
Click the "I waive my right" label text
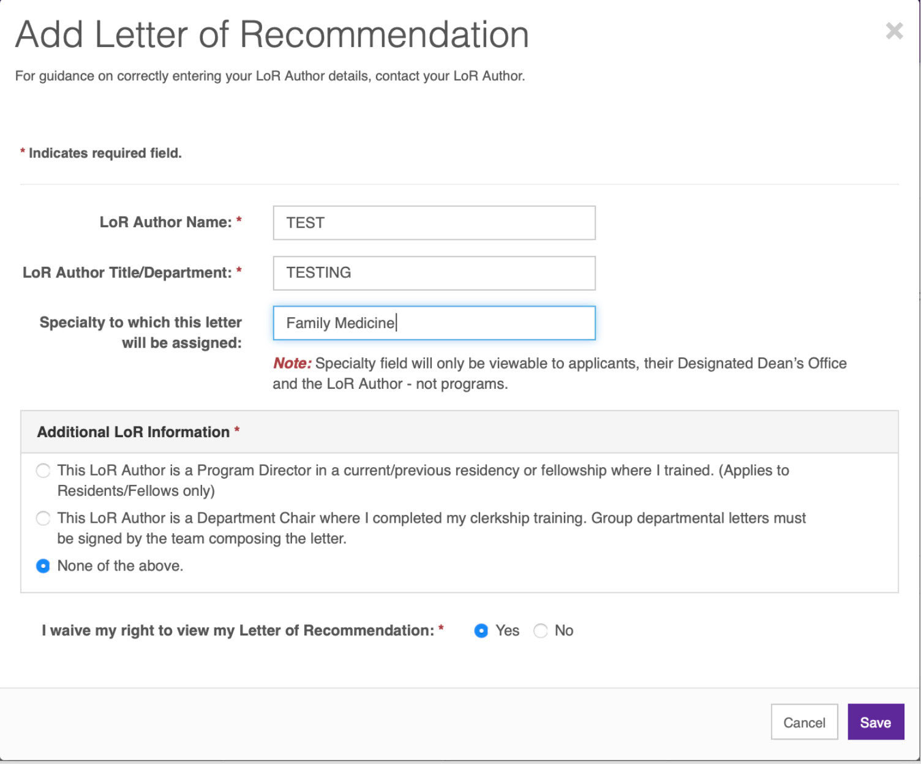[238, 631]
